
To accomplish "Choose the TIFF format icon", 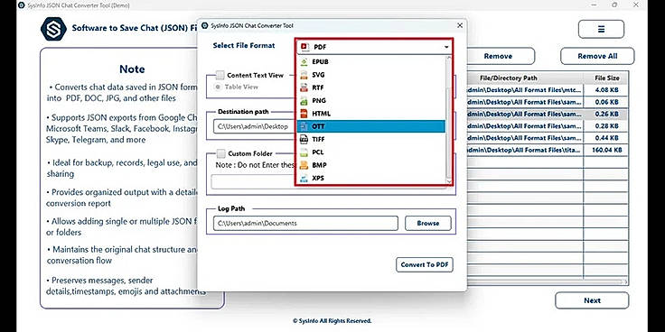I will pyautogui.click(x=304, y=139).
